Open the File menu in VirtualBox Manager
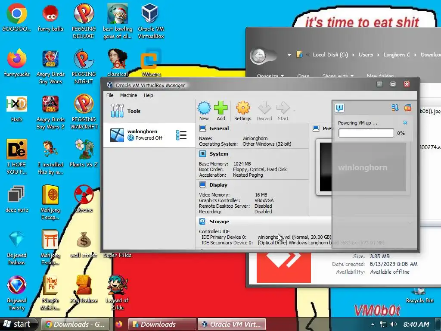Viewport: 441px width, 331px height. [110, 95]
